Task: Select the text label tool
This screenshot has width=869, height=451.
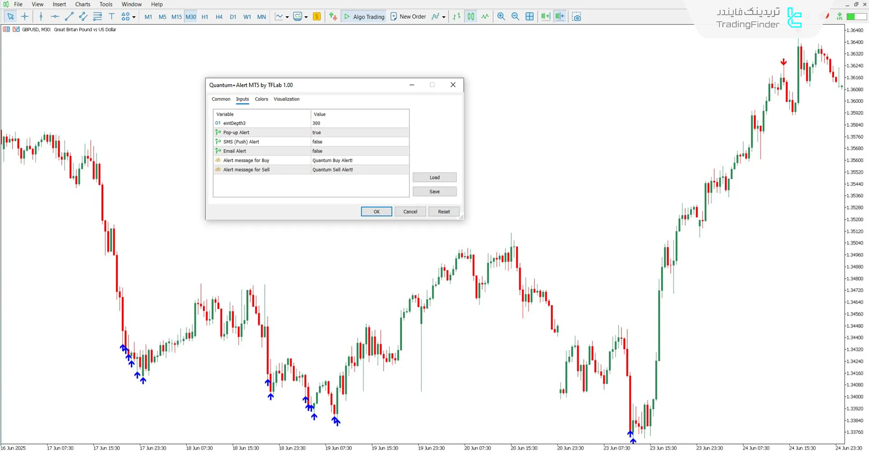Action: point(111,17)
